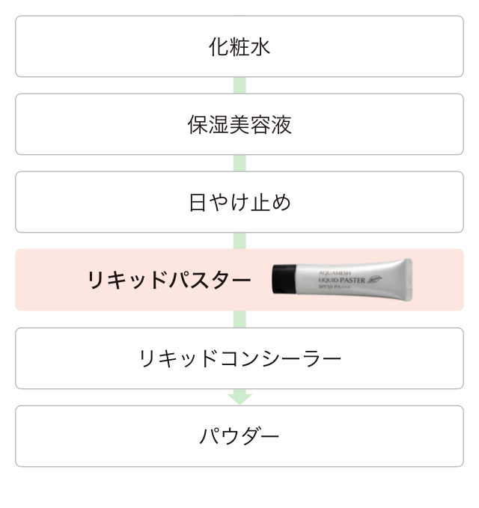Click the green connector below 日やけ止め
This screenshot has width=479, height=508.
click(239, 241)
